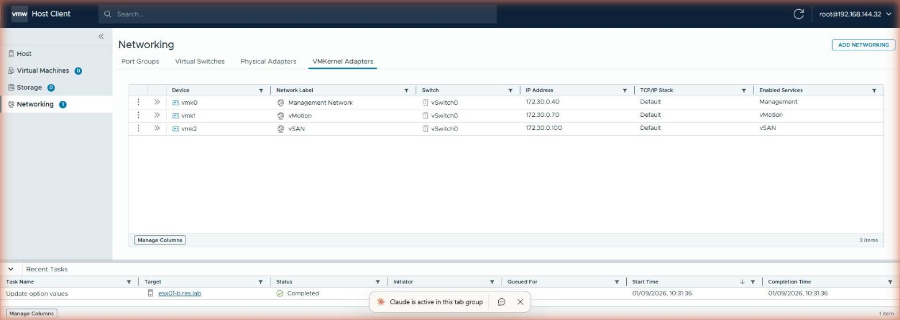Click into the Search field
Image resolution: width=900 pixels, height=320 pixels.
tap(297, 14)
